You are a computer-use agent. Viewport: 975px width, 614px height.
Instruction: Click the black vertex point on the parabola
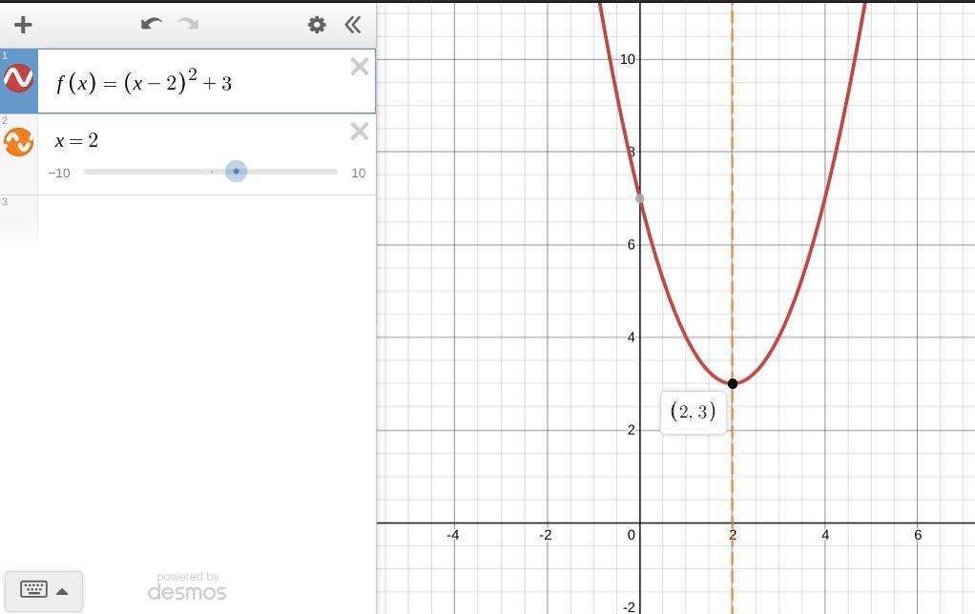coord(733,383)
